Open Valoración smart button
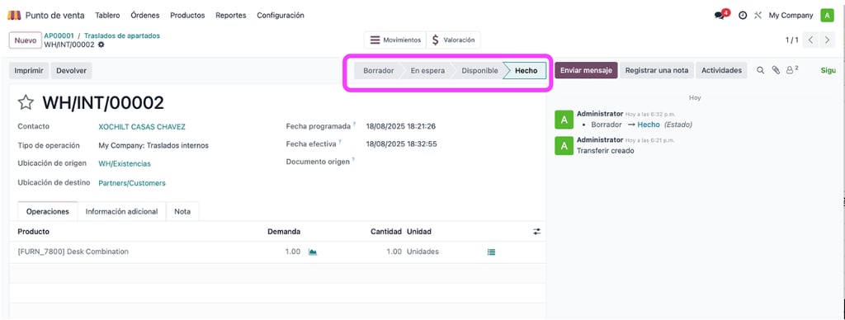This screenshot has width=845, height=320. 453,40
